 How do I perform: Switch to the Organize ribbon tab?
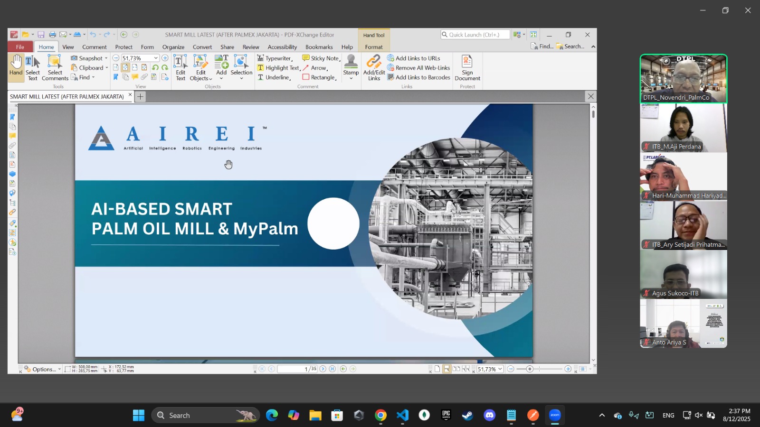[x=173, y=47]
